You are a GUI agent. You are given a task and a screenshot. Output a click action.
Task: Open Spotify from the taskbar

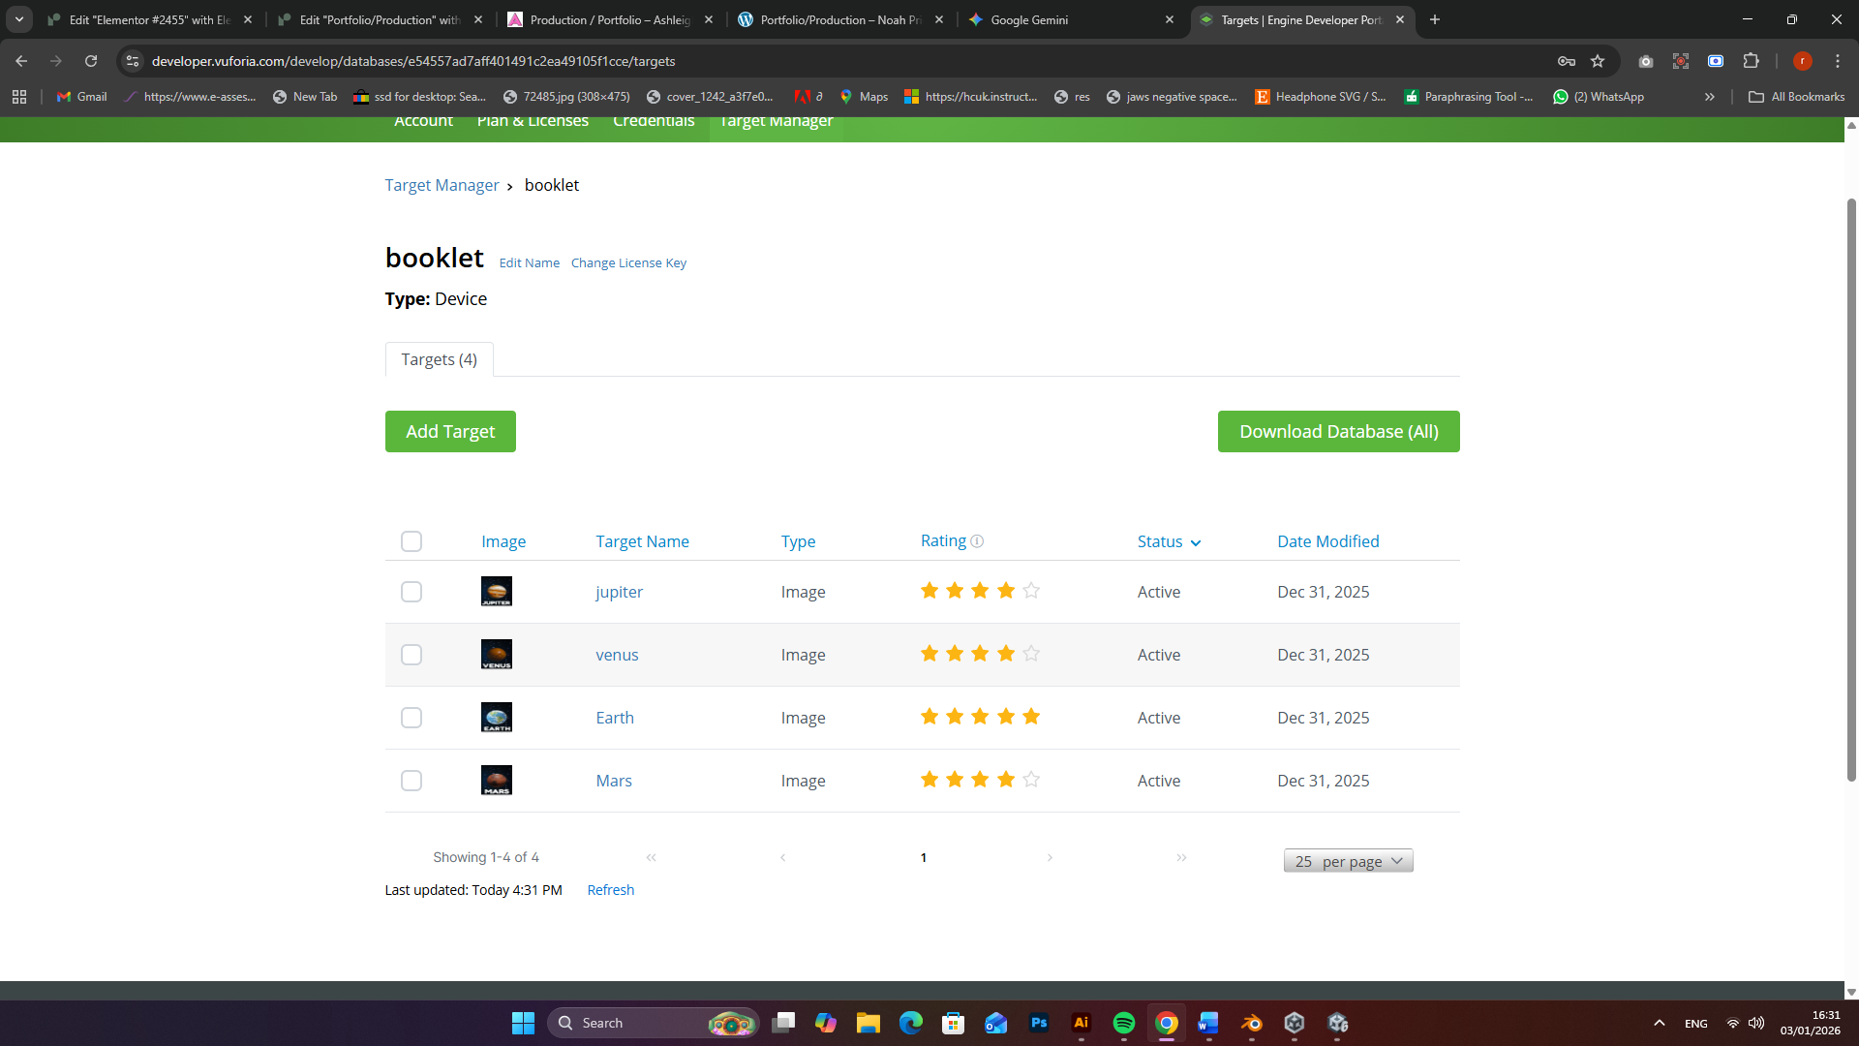[1123, 1023]
